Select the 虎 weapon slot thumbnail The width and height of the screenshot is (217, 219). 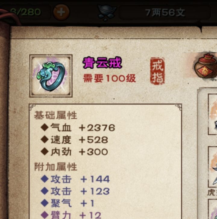pos(212,167)
